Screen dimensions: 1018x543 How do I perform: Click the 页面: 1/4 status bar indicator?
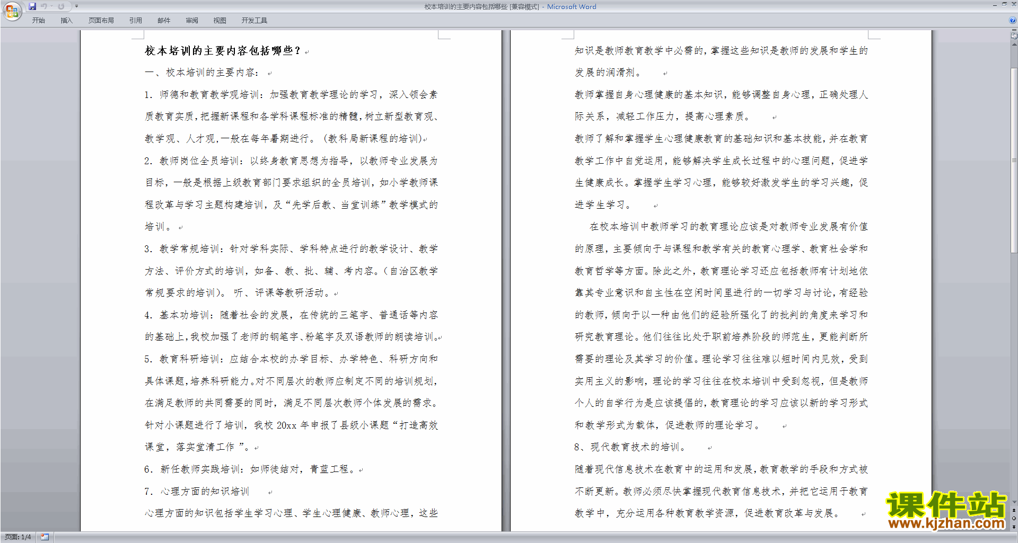(x=18, y=537)
